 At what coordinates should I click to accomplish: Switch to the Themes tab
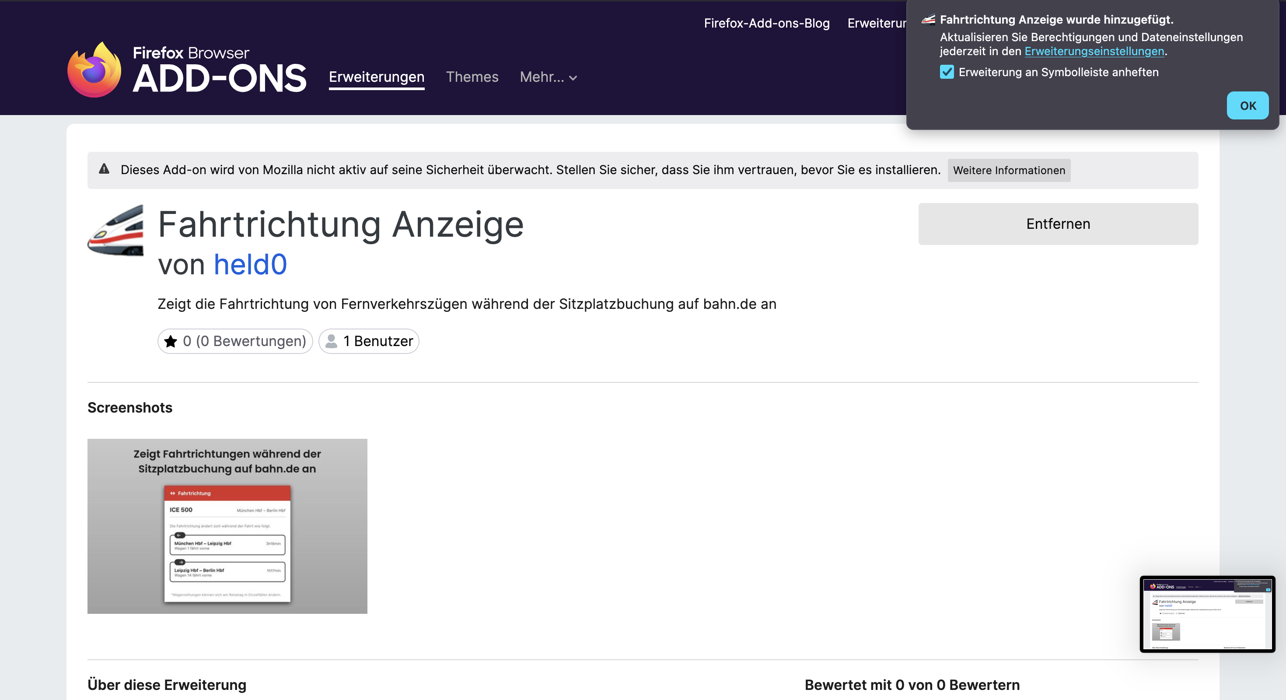click(472, 77)
